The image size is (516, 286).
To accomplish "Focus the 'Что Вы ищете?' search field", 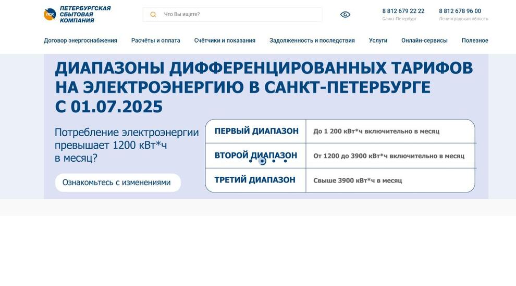I will click(232, 15).
